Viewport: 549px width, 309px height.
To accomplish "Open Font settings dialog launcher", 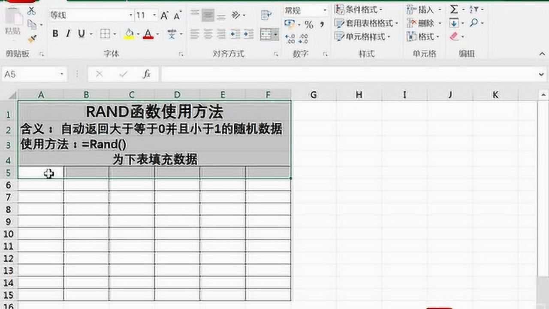I will [181, 54].
